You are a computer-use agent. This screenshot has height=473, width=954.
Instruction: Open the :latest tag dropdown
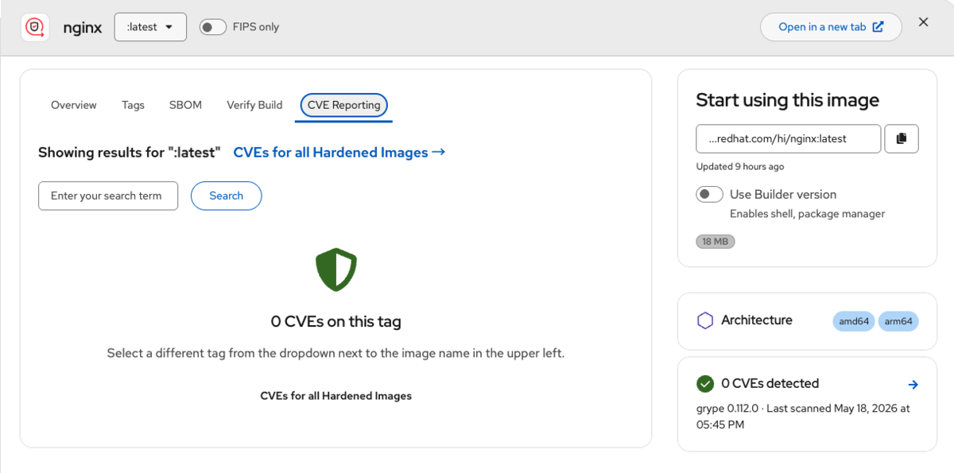click(150, 27)
